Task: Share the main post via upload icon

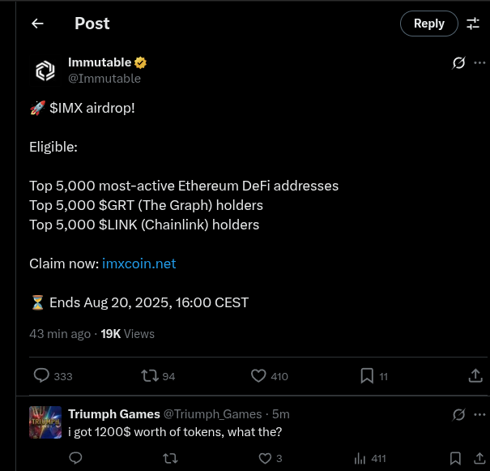Action: coord(475,375)
